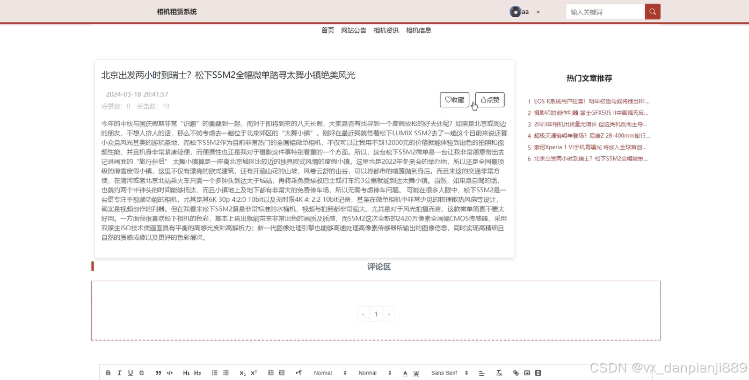Insert ordered numbered list
Image resolution: width=749 pixels, height=380 pixels.
pyautogui.click(x=215, y=373)
